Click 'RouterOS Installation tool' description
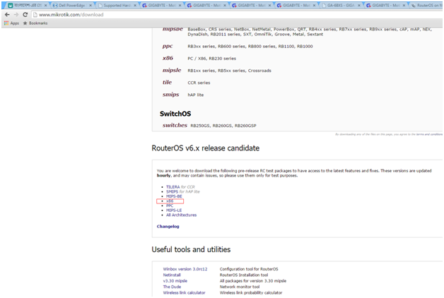This screenshot has height=298, width=444. 244,275
